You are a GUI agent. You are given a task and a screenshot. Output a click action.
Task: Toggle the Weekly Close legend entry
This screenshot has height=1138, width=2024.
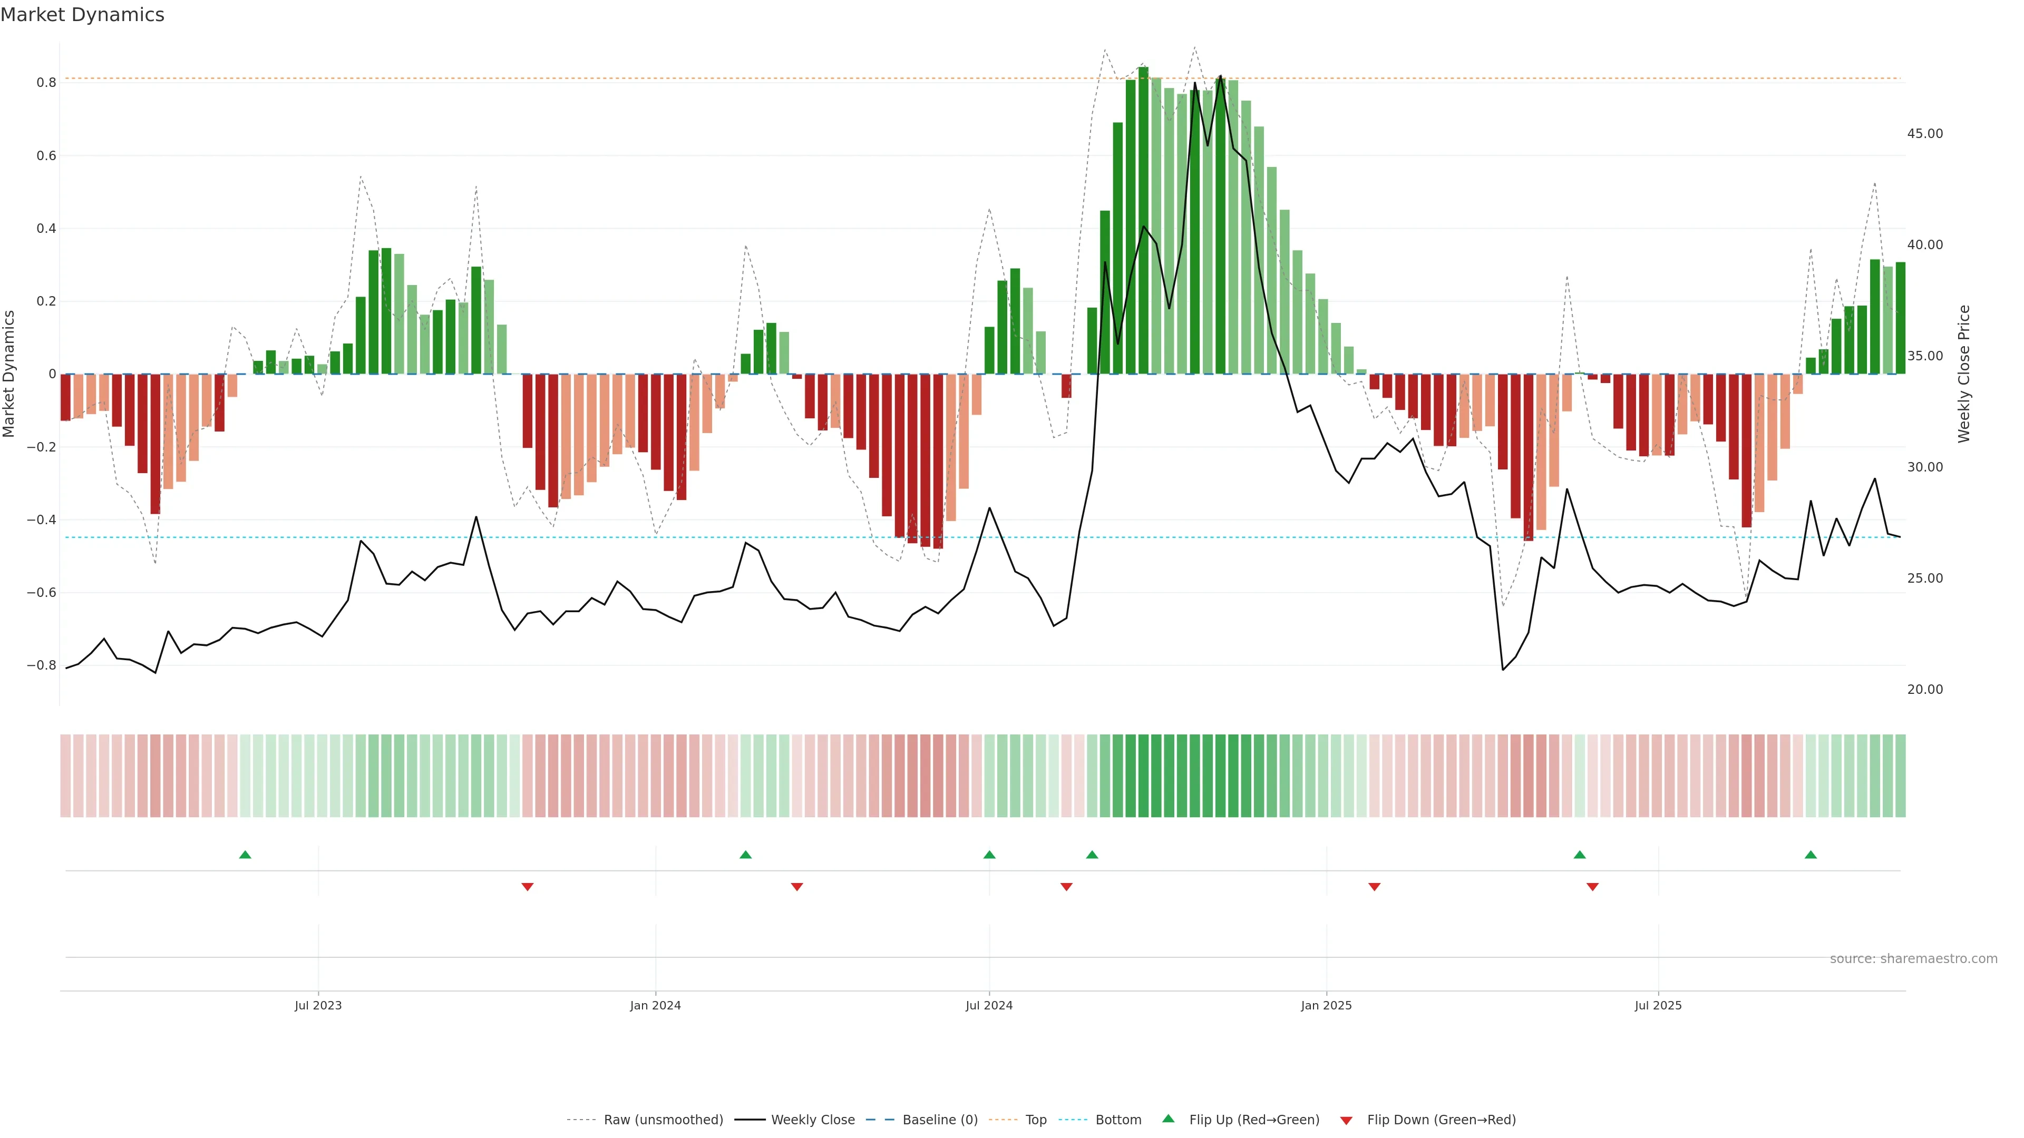[x=812, y=1120]
